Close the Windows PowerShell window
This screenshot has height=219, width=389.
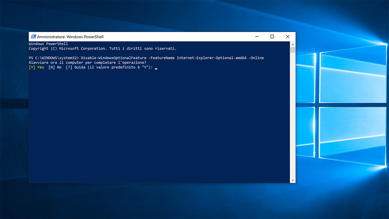point(287,36)
